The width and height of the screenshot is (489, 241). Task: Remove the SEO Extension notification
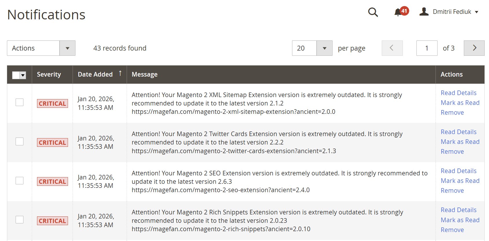452,191
